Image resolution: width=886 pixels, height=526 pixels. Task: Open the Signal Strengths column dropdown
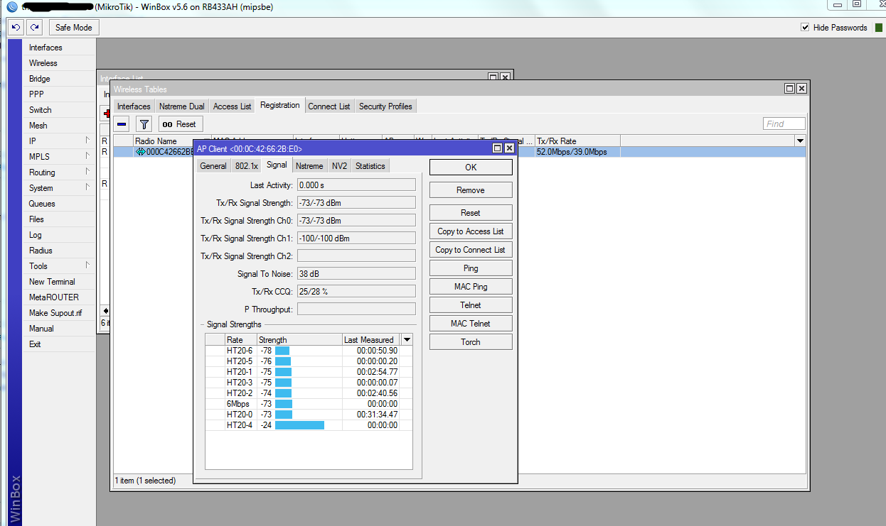click(x=407, y=340)
